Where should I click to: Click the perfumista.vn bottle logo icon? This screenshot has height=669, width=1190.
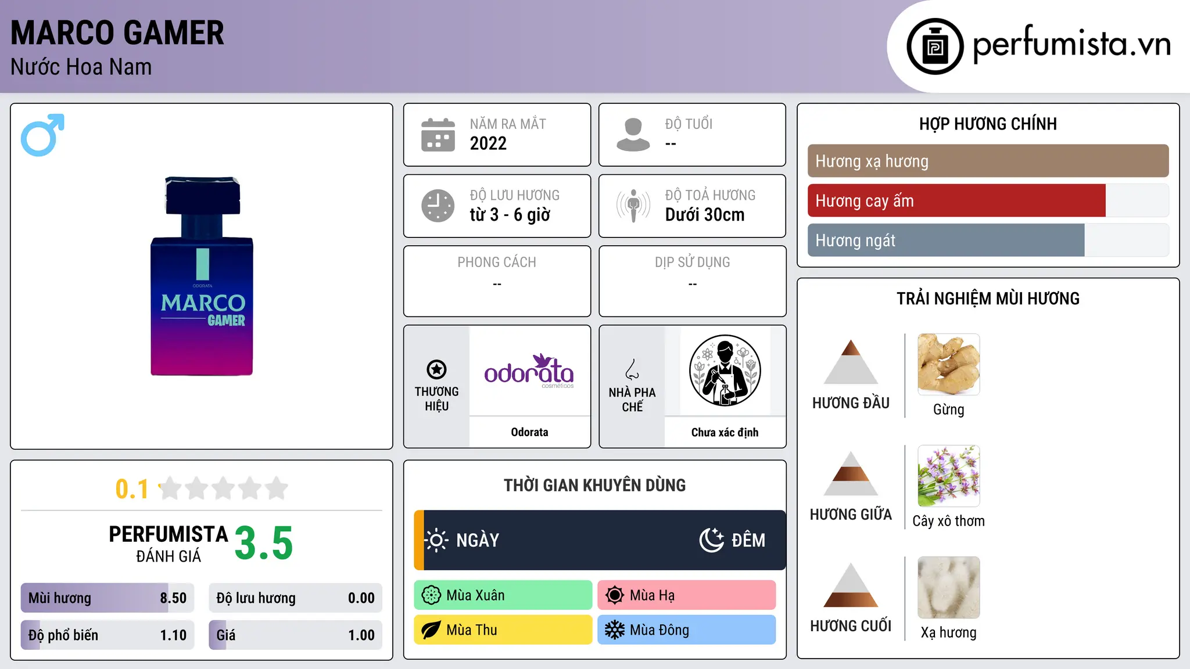[x=935, y=46]
